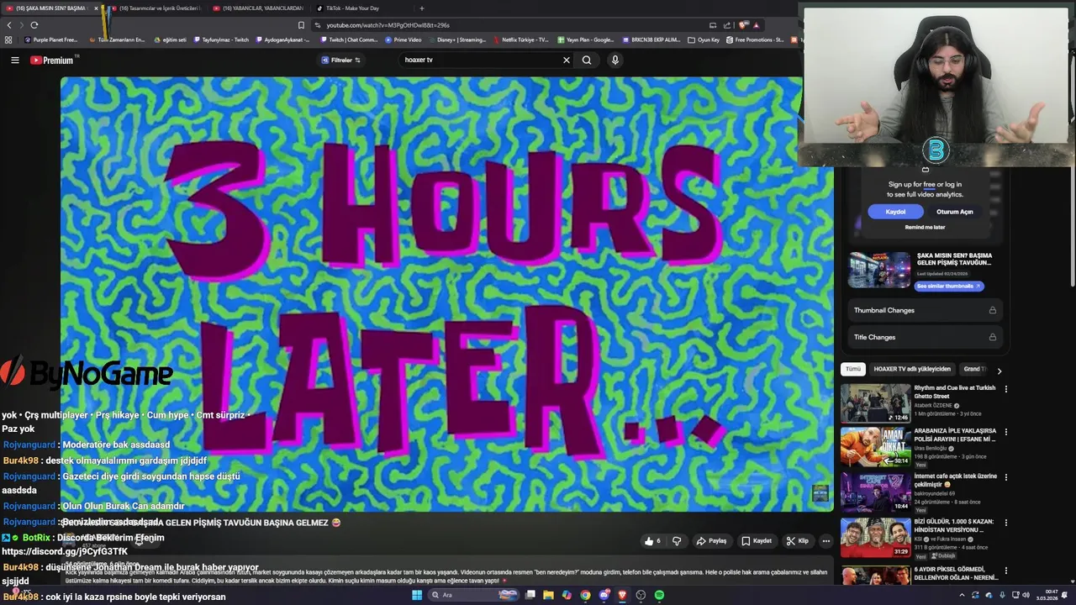
Task: Open Purple Planet Free bookmark
Action: [x=51, y=39]
